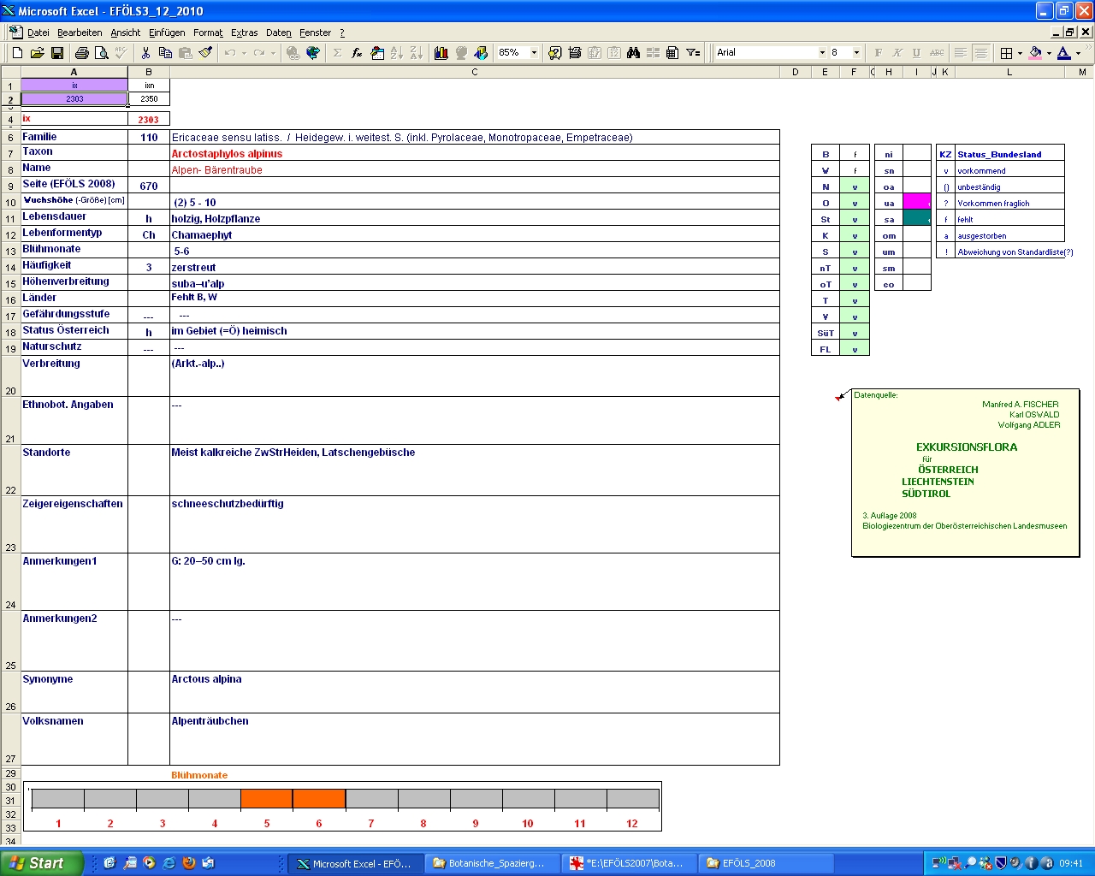Viewport: 1095px width, 876px height.
Task: Open the font size 8 dropdown
Action: pyautogui.click(x=856, y=53)
